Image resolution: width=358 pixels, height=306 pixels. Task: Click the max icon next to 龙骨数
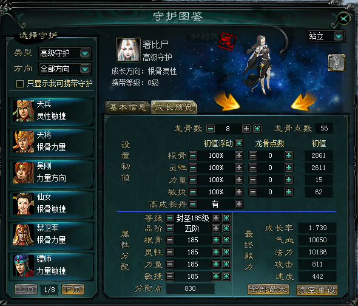click(x=257, y=129)
